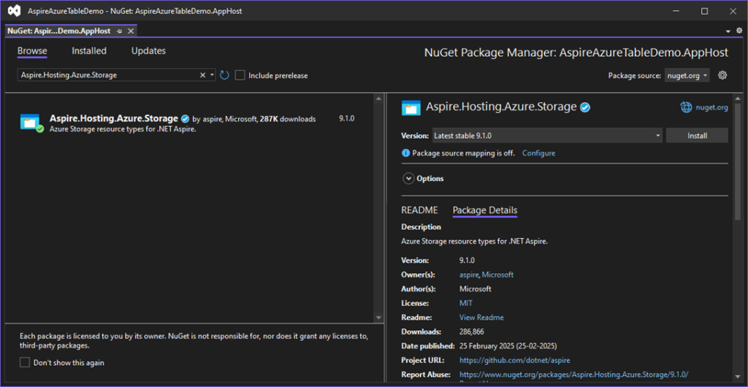
Task: Click the results list scroll down arrow
Action: click(378, 317)
